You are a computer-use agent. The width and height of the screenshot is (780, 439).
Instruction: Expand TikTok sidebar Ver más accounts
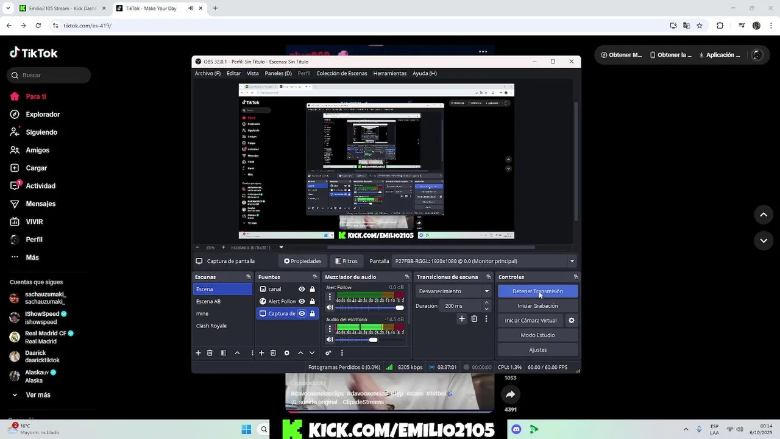click(38, 395)
